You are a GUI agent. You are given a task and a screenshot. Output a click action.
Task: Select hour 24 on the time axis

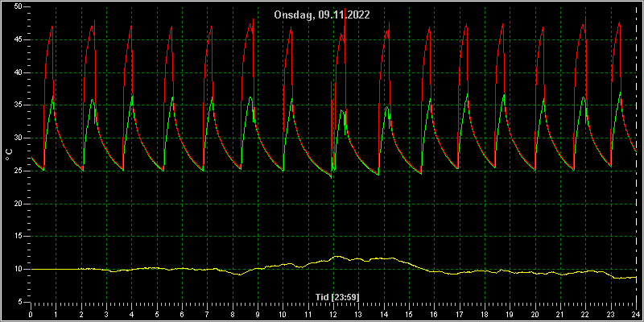click(x=636, y=314)
